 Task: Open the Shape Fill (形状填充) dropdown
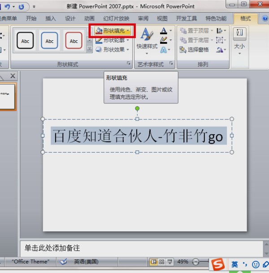pos(113,31)
